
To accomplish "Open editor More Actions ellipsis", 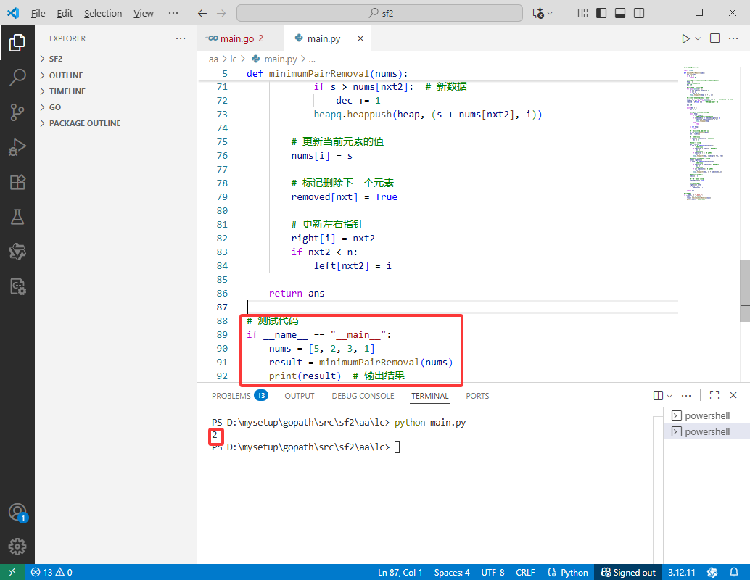I will point(733,38).
